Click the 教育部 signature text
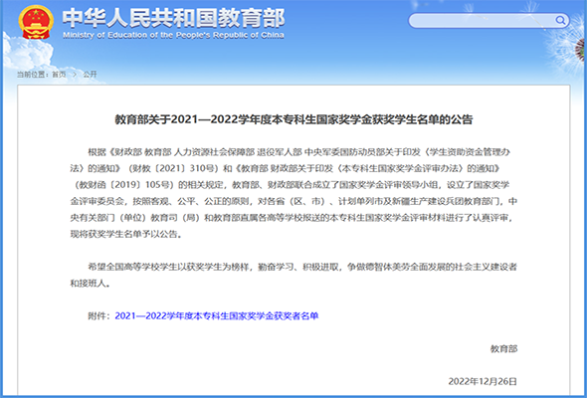 click(x=503, y=349)
